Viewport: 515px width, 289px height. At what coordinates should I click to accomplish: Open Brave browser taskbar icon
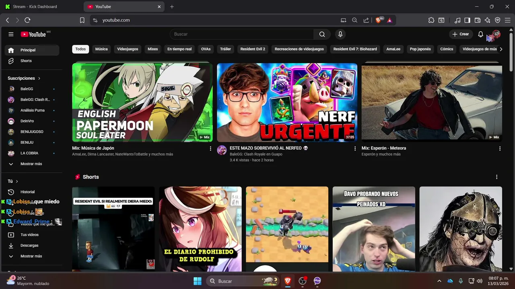point(288,281)
